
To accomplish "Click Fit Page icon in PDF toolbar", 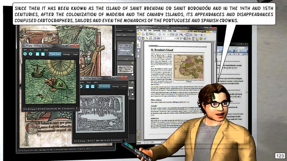I will pyautogui.click(x=188, y=34).
